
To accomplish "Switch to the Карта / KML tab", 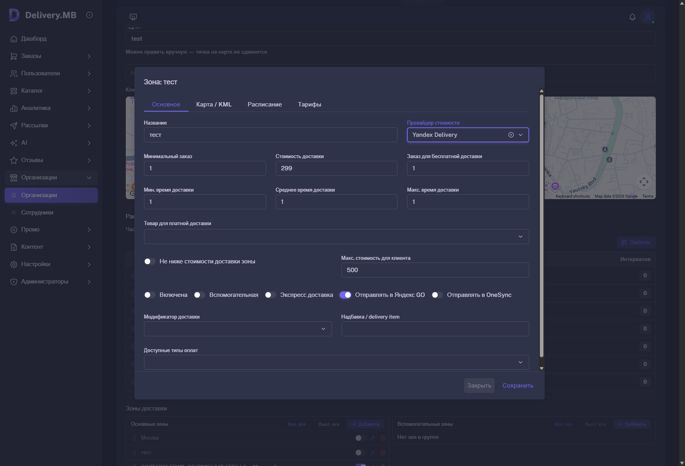I will click(214, 104).
